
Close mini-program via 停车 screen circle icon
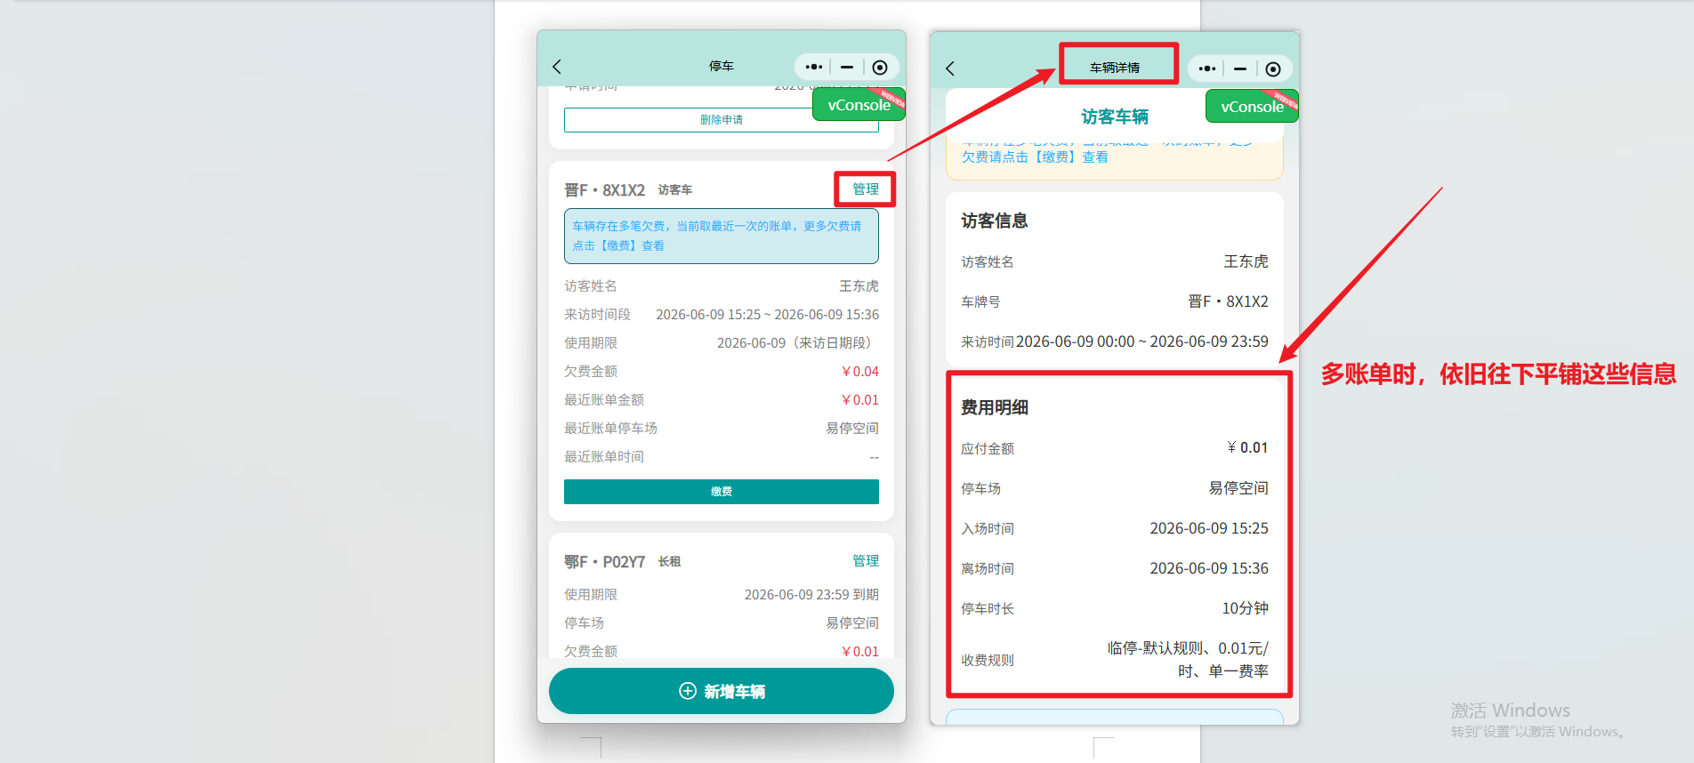tap(880, 67)
